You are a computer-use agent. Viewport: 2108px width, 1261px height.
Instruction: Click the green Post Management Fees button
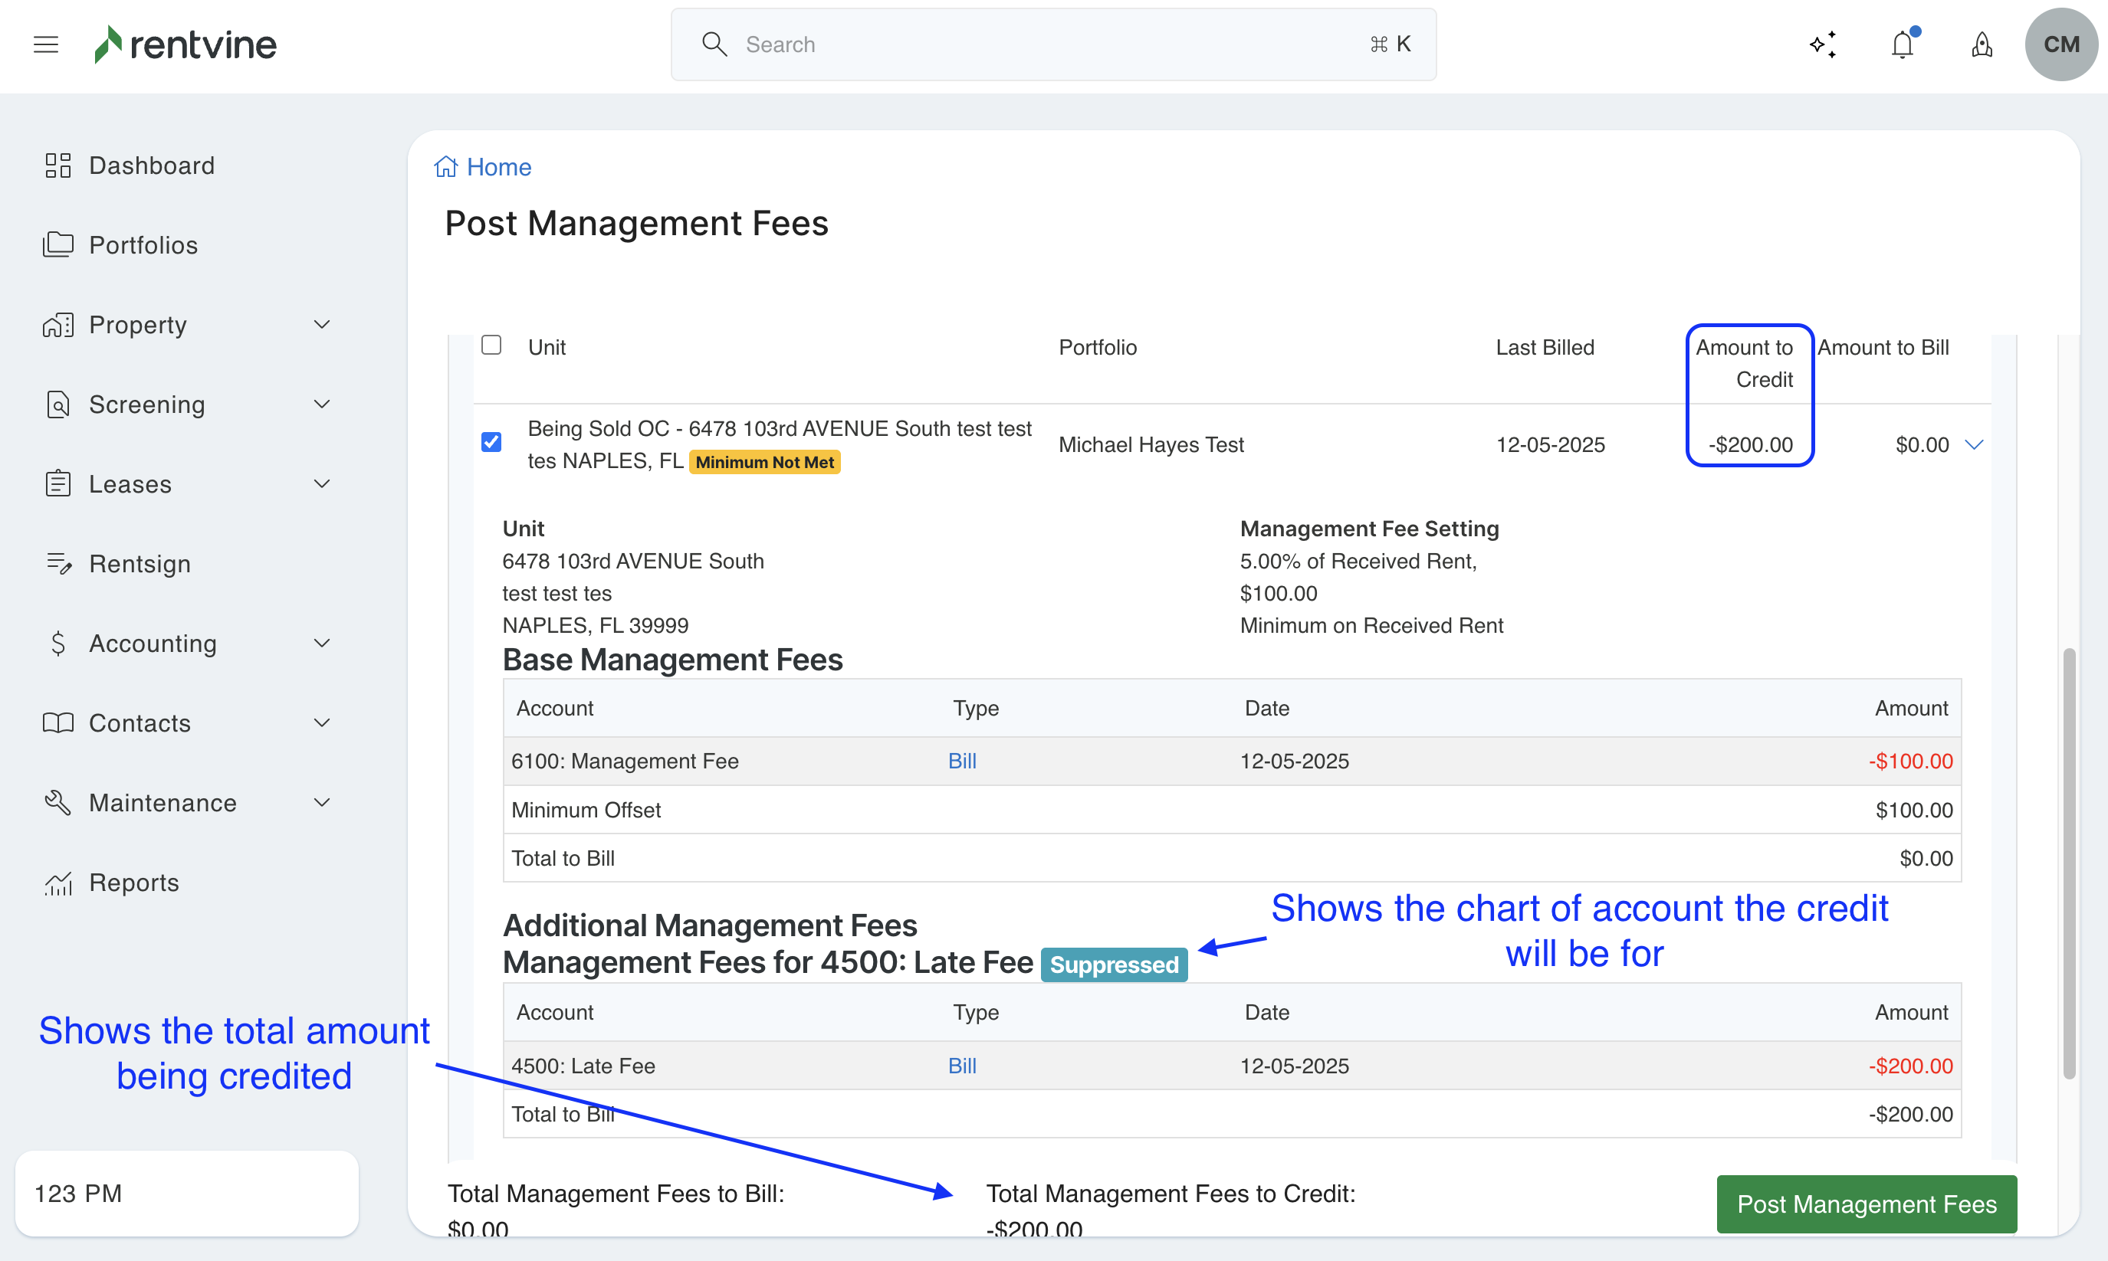[1866, 1204]
